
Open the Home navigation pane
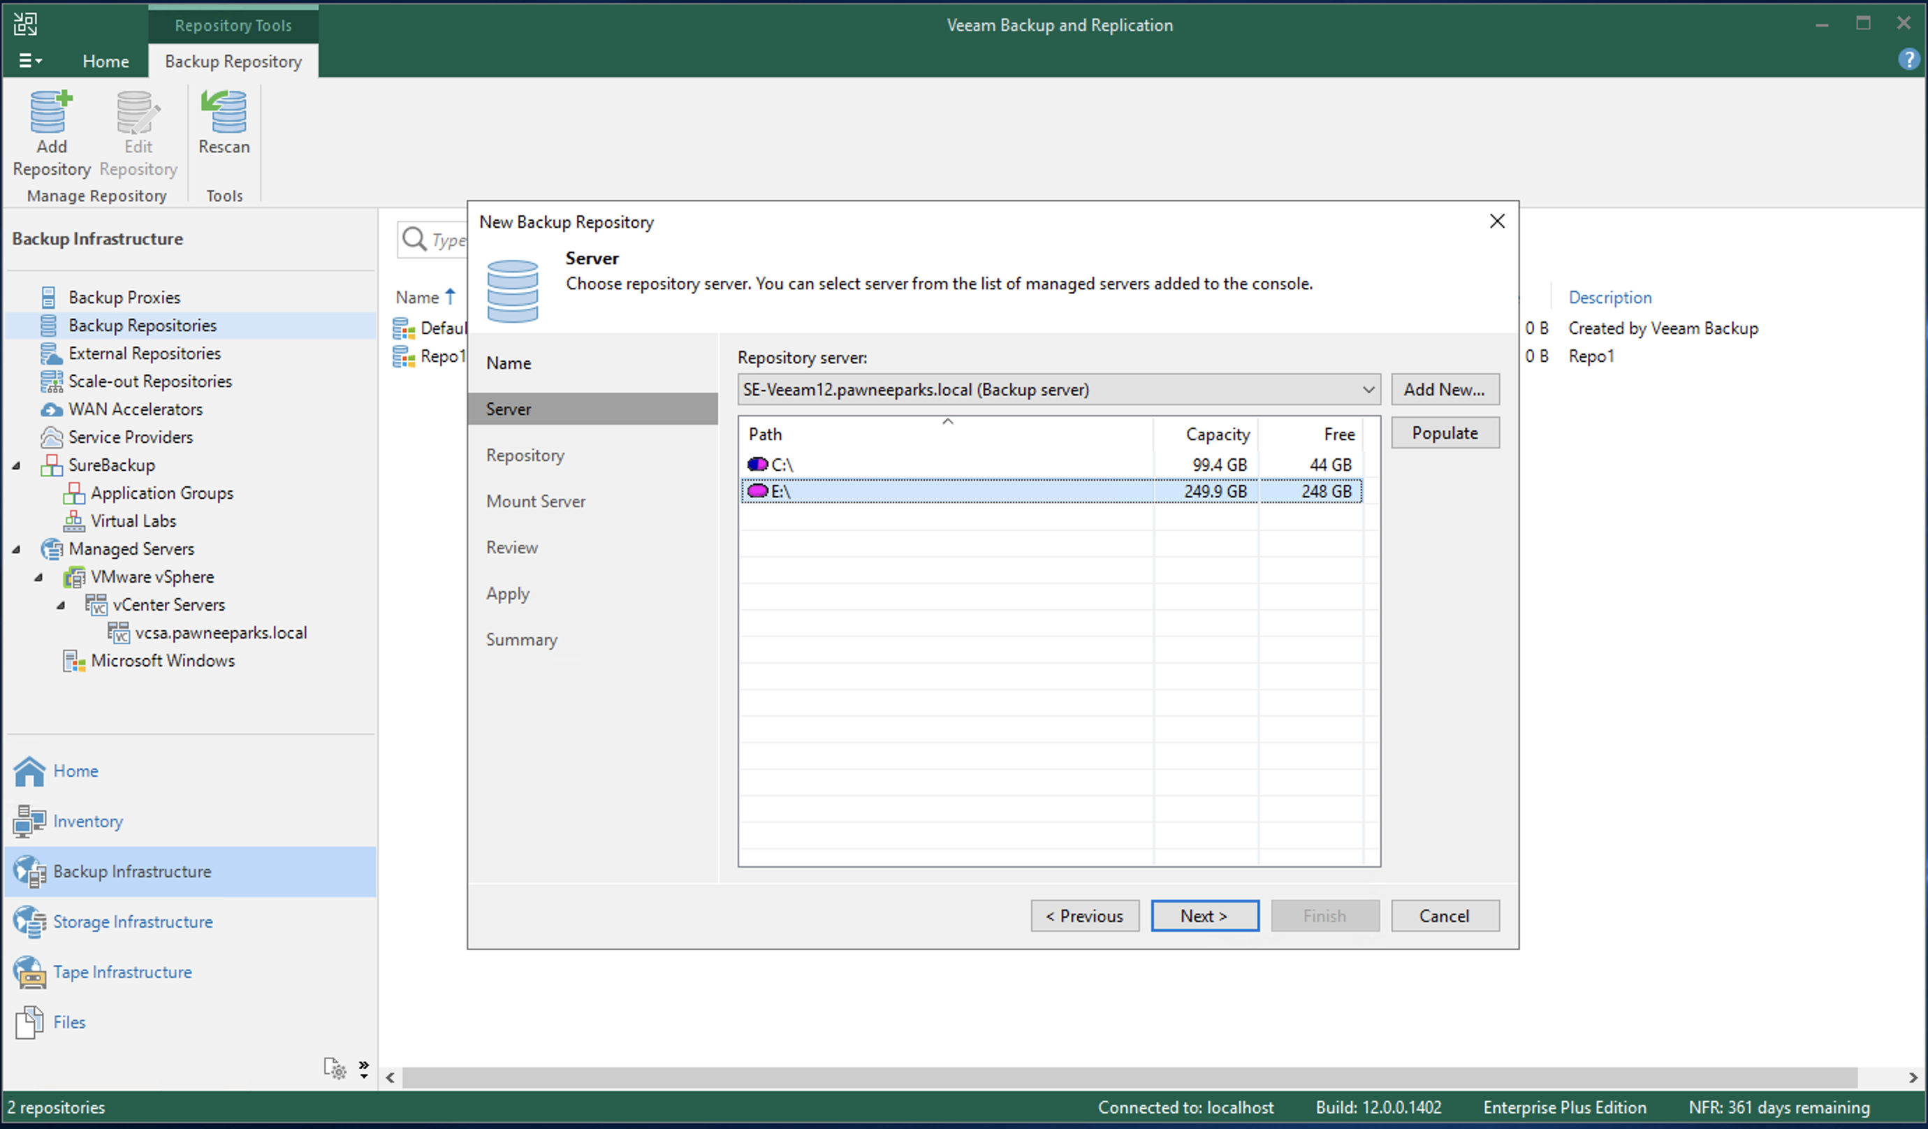coord(190,771)
